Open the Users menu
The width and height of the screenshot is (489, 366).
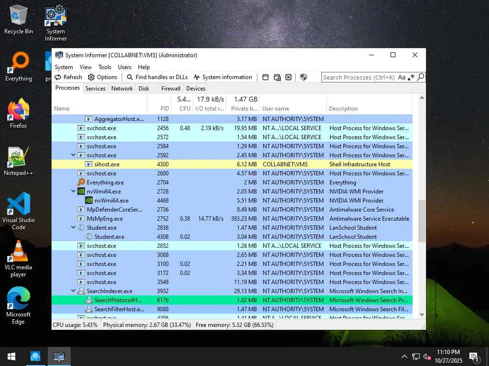125,67
